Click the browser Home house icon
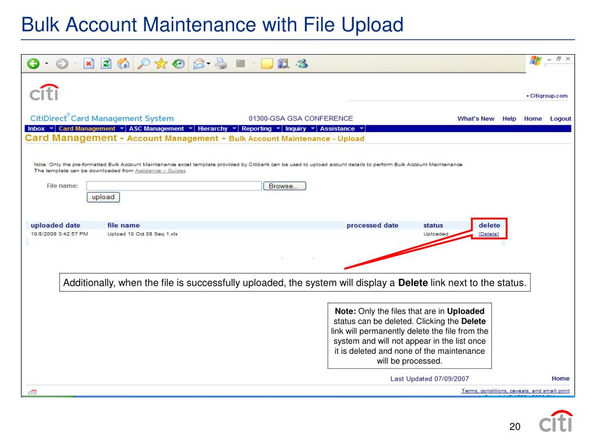This screenshot has width=596, height=447. pyautogui.click(x=123, y=63)
